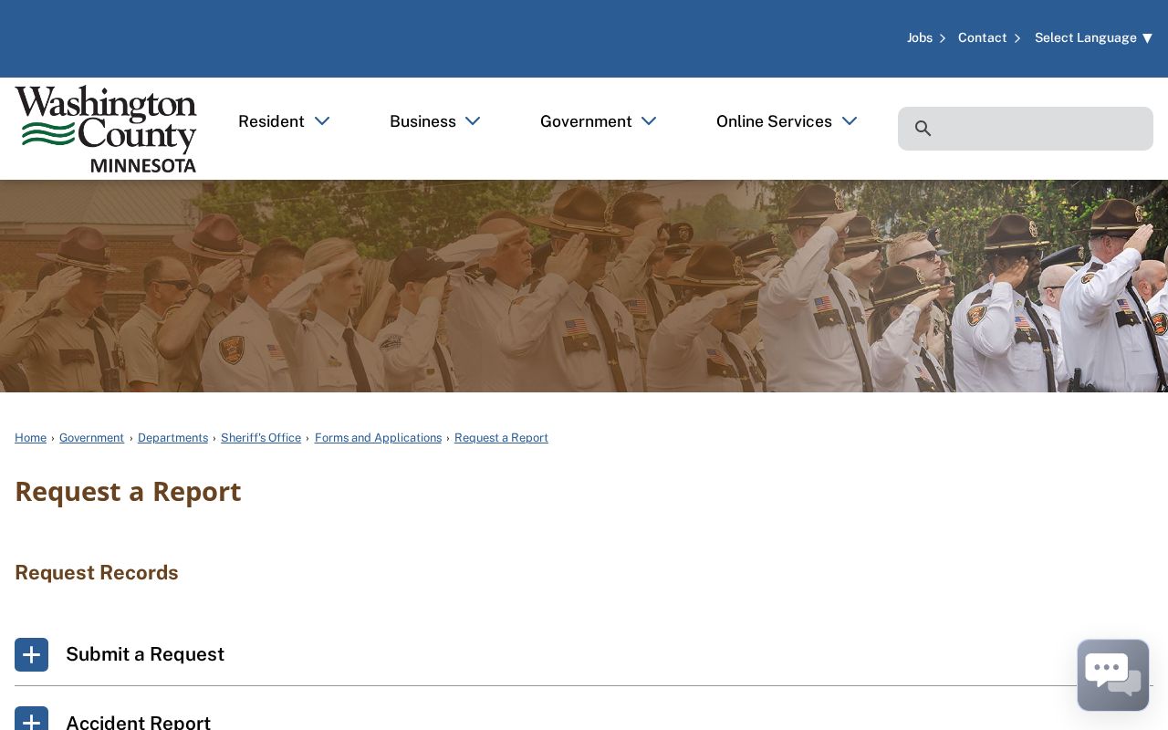Click the Request Records heading
The height and width of the screenshot is (730, 1168).
[97, 573]
